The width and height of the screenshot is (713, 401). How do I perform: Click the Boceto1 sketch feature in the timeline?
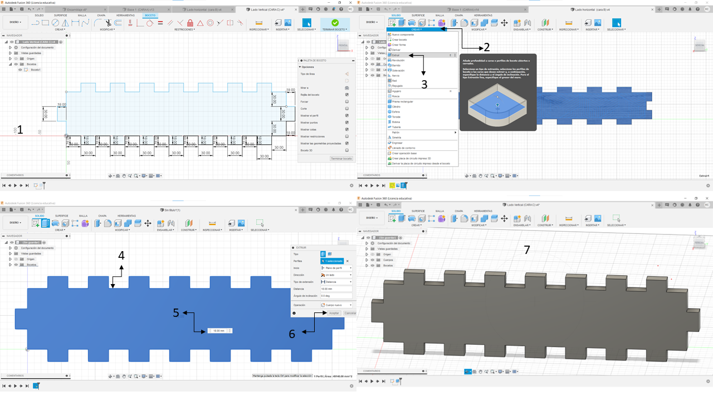point(37,185)
